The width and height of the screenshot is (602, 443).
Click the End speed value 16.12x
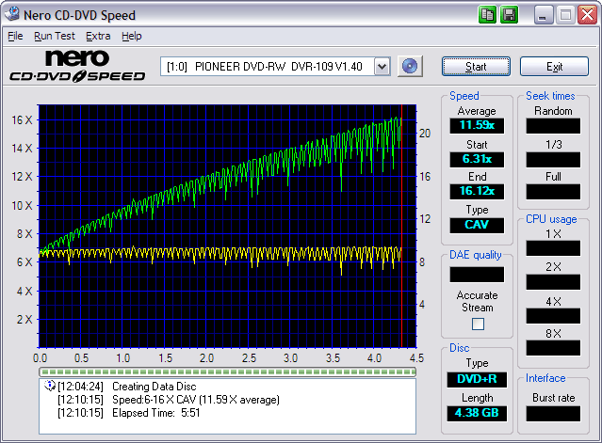477,191
